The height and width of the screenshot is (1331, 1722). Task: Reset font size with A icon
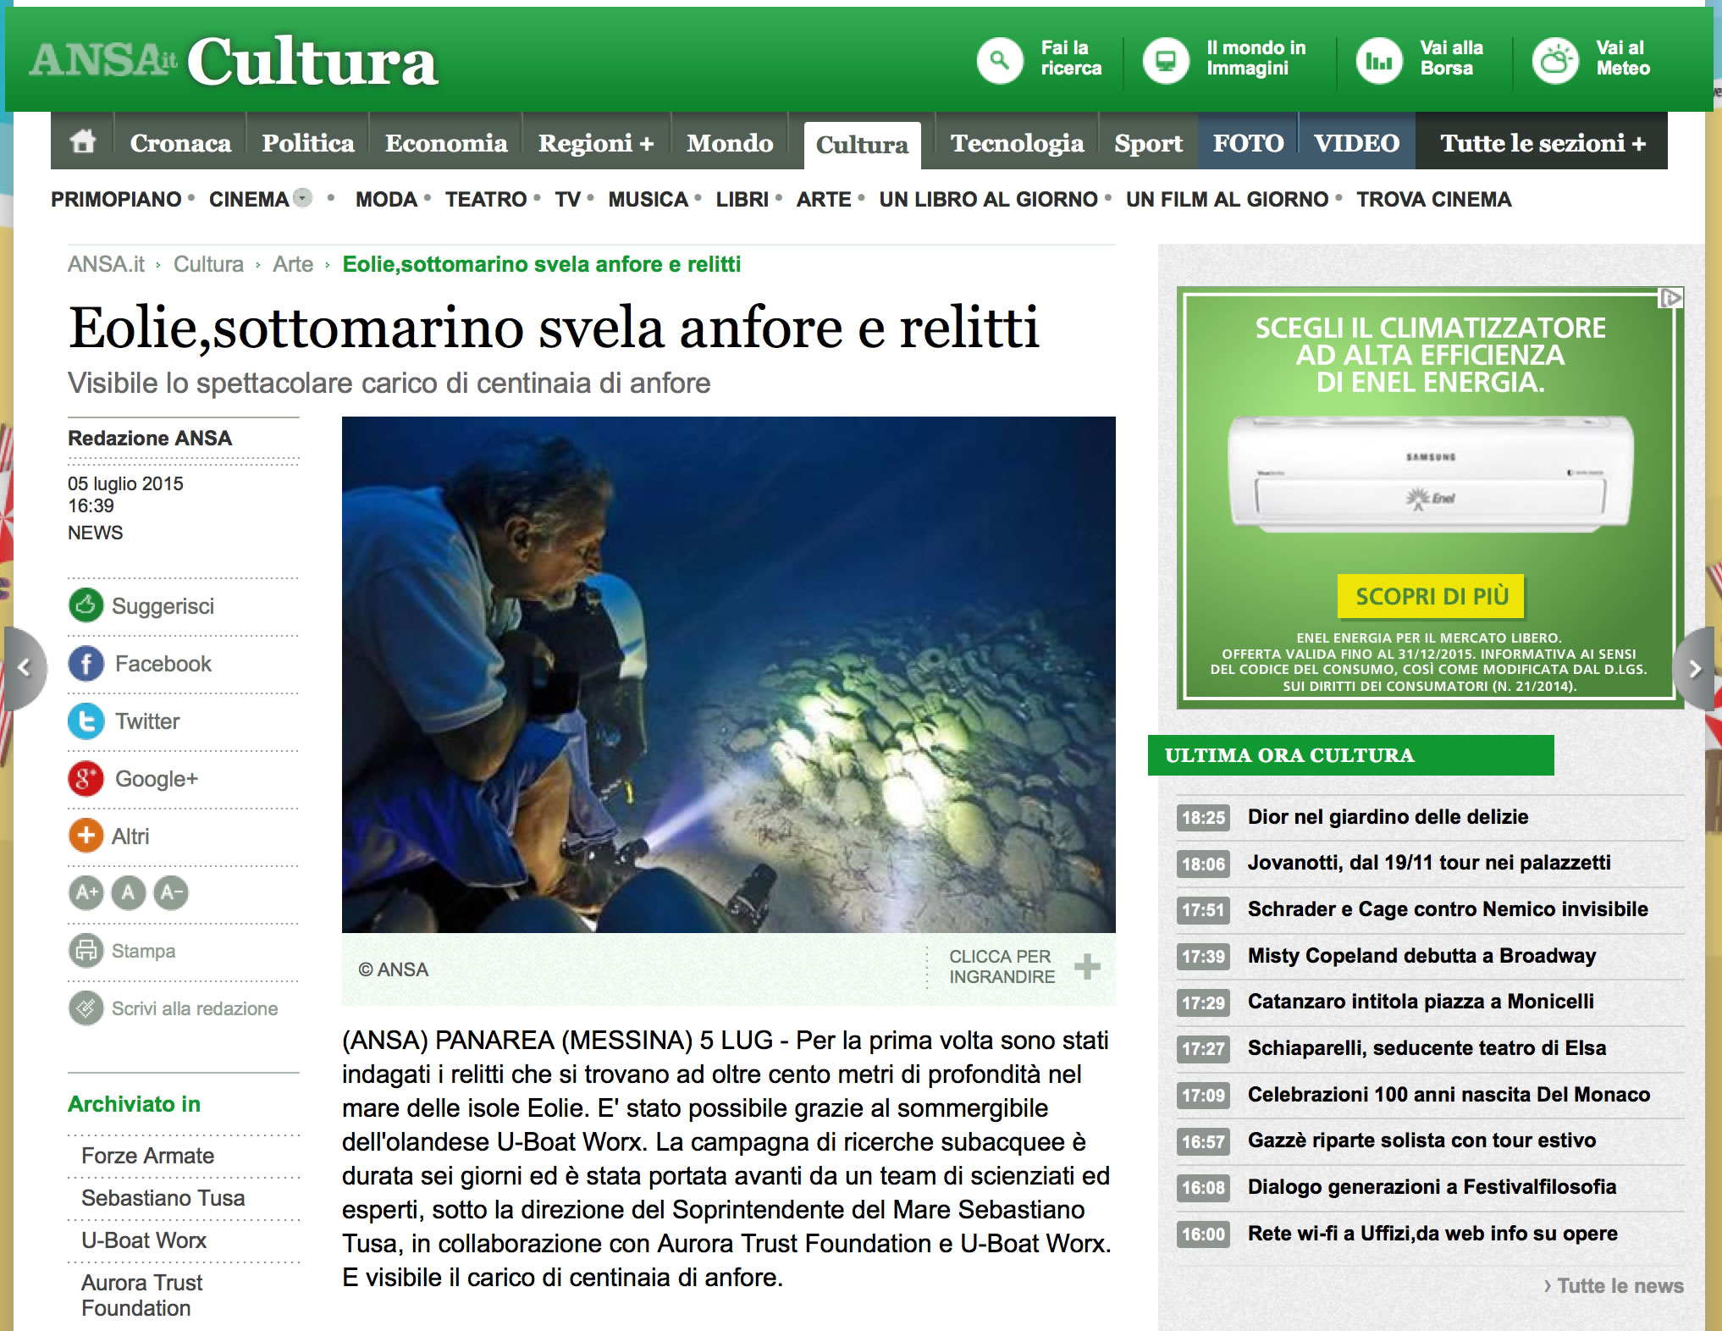(x=129, y=892)
